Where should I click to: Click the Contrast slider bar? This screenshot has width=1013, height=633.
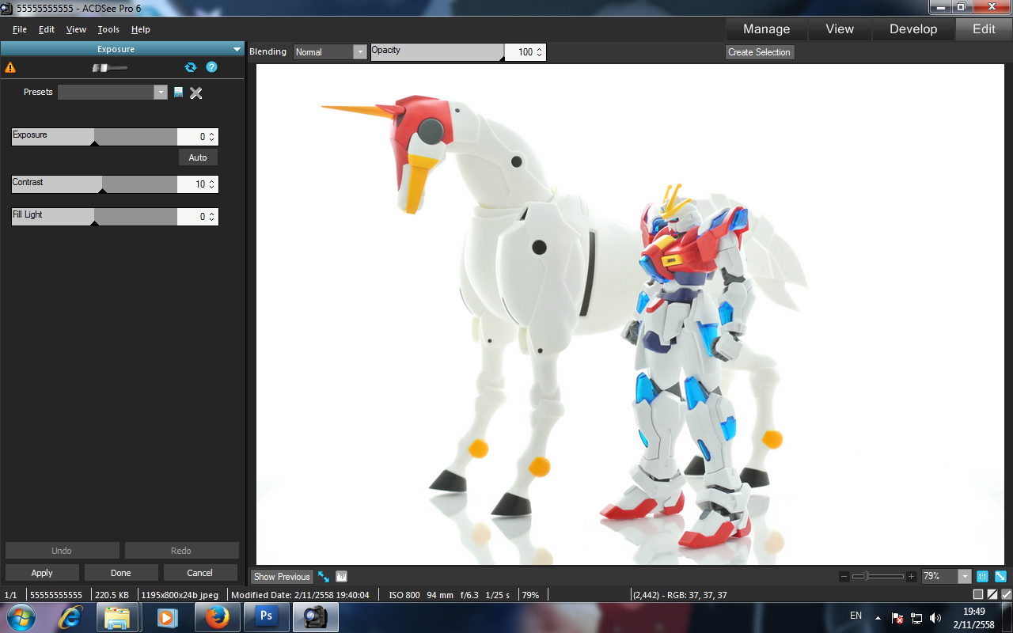coord(94,184)
